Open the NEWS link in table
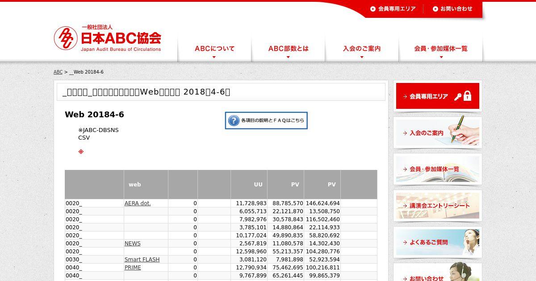The height and width of the screenshot is (281, 536). click(x=133, y=244)
